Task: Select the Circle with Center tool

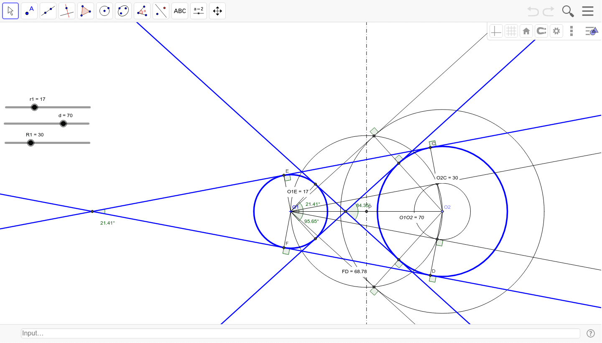Action: click(105, 11)
